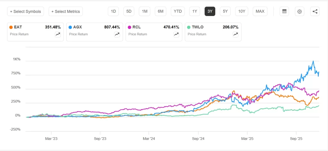Click the AGX line peak on chart
Image resolution: width=328 pixels, height=151 pixels.
(x=313, y=61)
